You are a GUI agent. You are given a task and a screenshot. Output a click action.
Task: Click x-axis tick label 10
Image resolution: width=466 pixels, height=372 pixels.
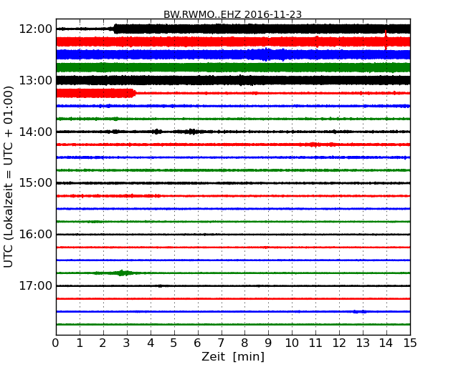point(292,343)
